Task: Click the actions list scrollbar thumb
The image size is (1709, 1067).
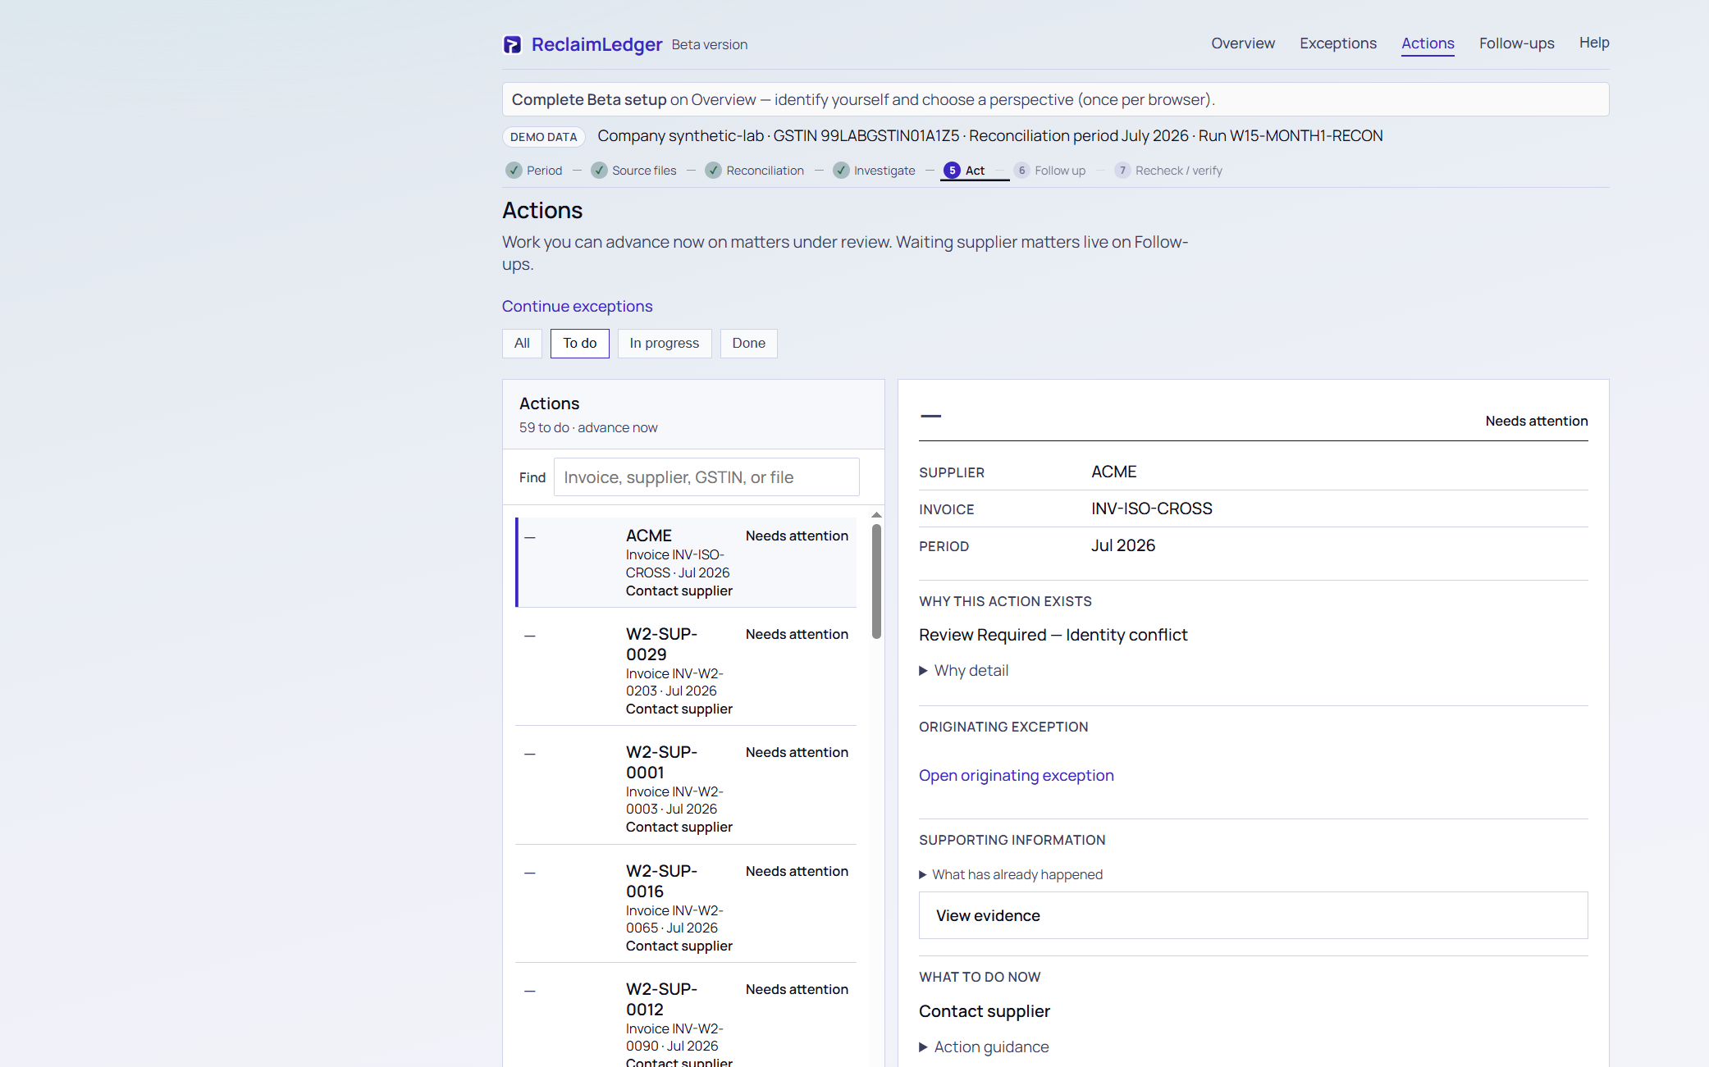Action: (x=876, y=581)
